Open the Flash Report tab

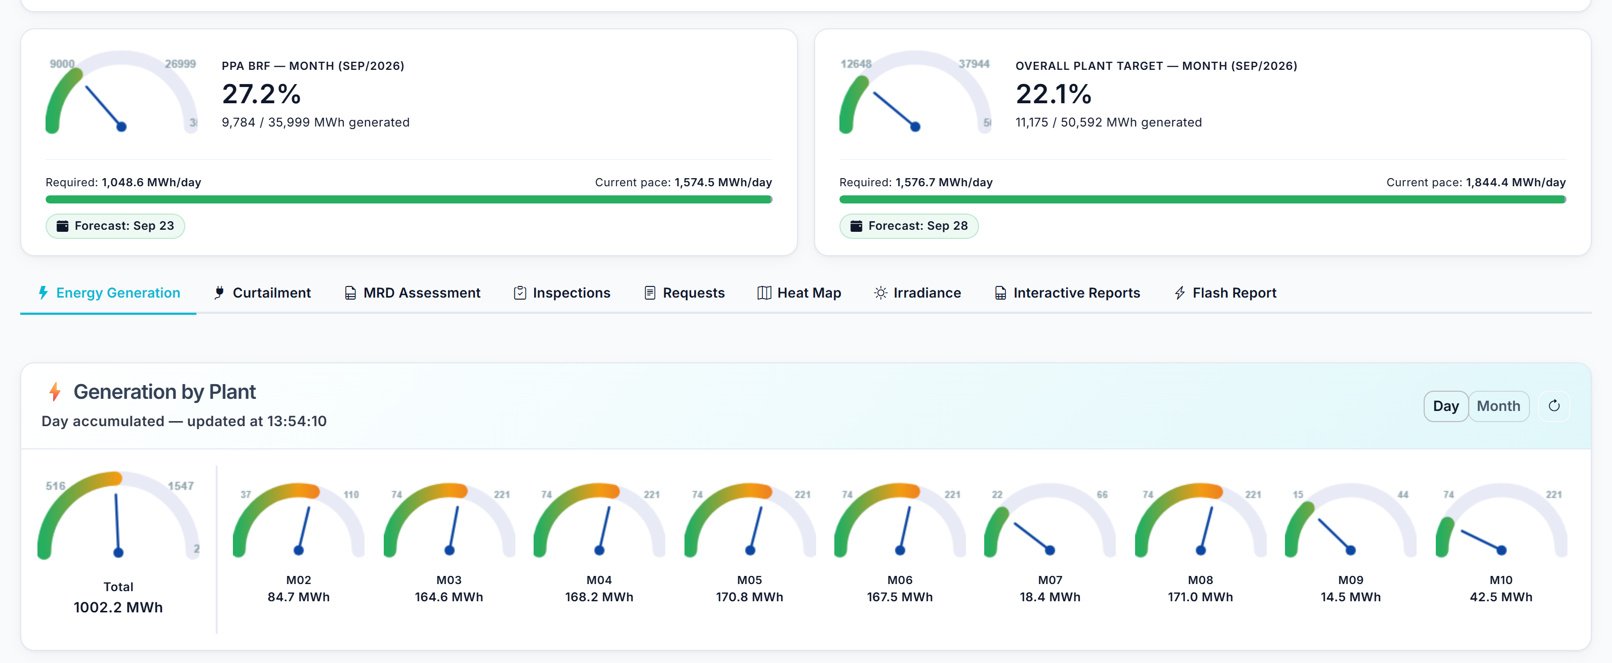coord(1225,293)
